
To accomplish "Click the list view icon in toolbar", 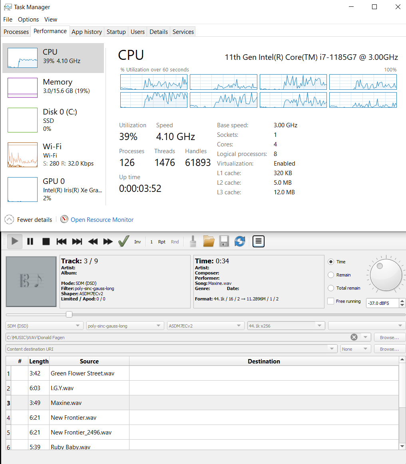I will [259, 241].
